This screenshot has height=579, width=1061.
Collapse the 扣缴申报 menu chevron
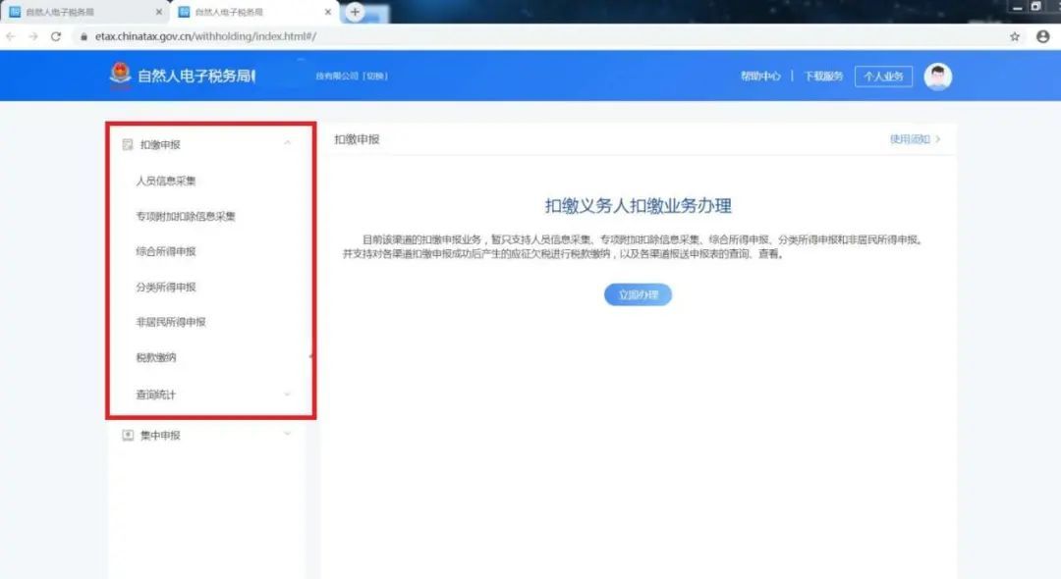coord(288,143)
